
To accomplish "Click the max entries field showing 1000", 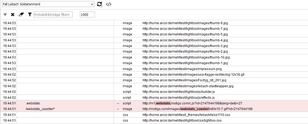I will coord(87,14).
